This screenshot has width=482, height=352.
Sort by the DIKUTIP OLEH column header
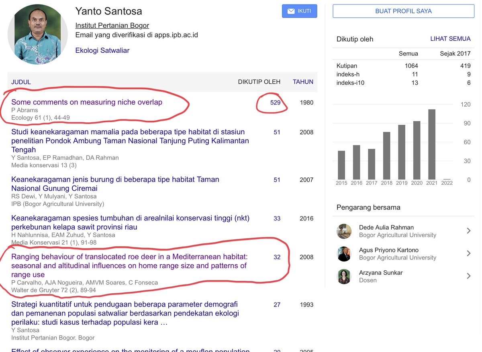pyautogui.click(x=259, y=82)
